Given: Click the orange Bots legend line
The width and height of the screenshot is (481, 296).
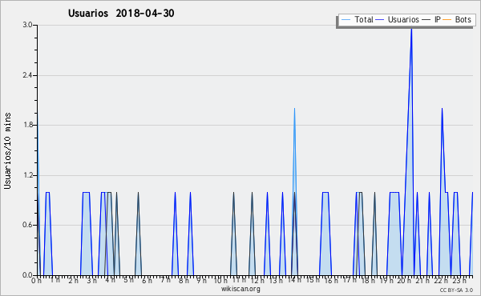Looking at the screenshot, I should 447,20.
